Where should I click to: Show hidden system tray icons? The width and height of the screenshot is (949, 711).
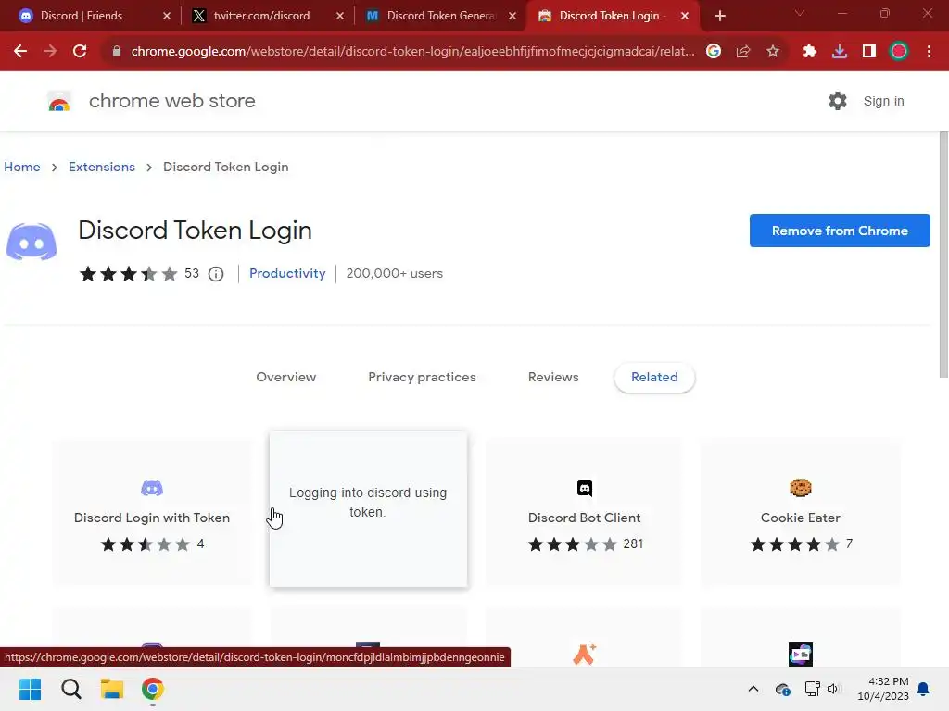coord(753,689)
